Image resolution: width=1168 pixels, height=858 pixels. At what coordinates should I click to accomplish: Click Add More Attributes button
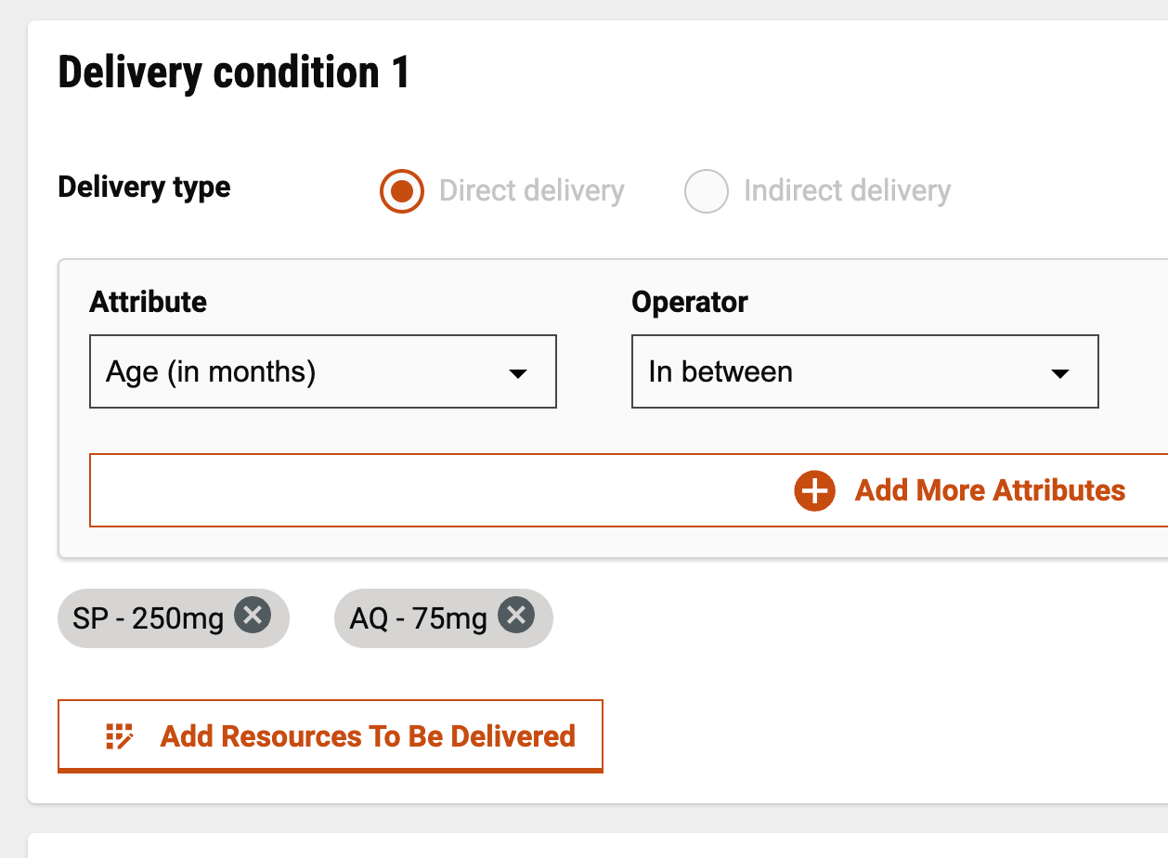(x=989, y=490)
